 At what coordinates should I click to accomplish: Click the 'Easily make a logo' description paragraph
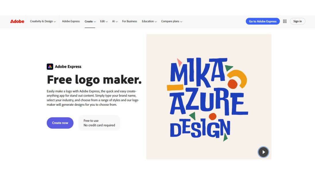[93, 98]
